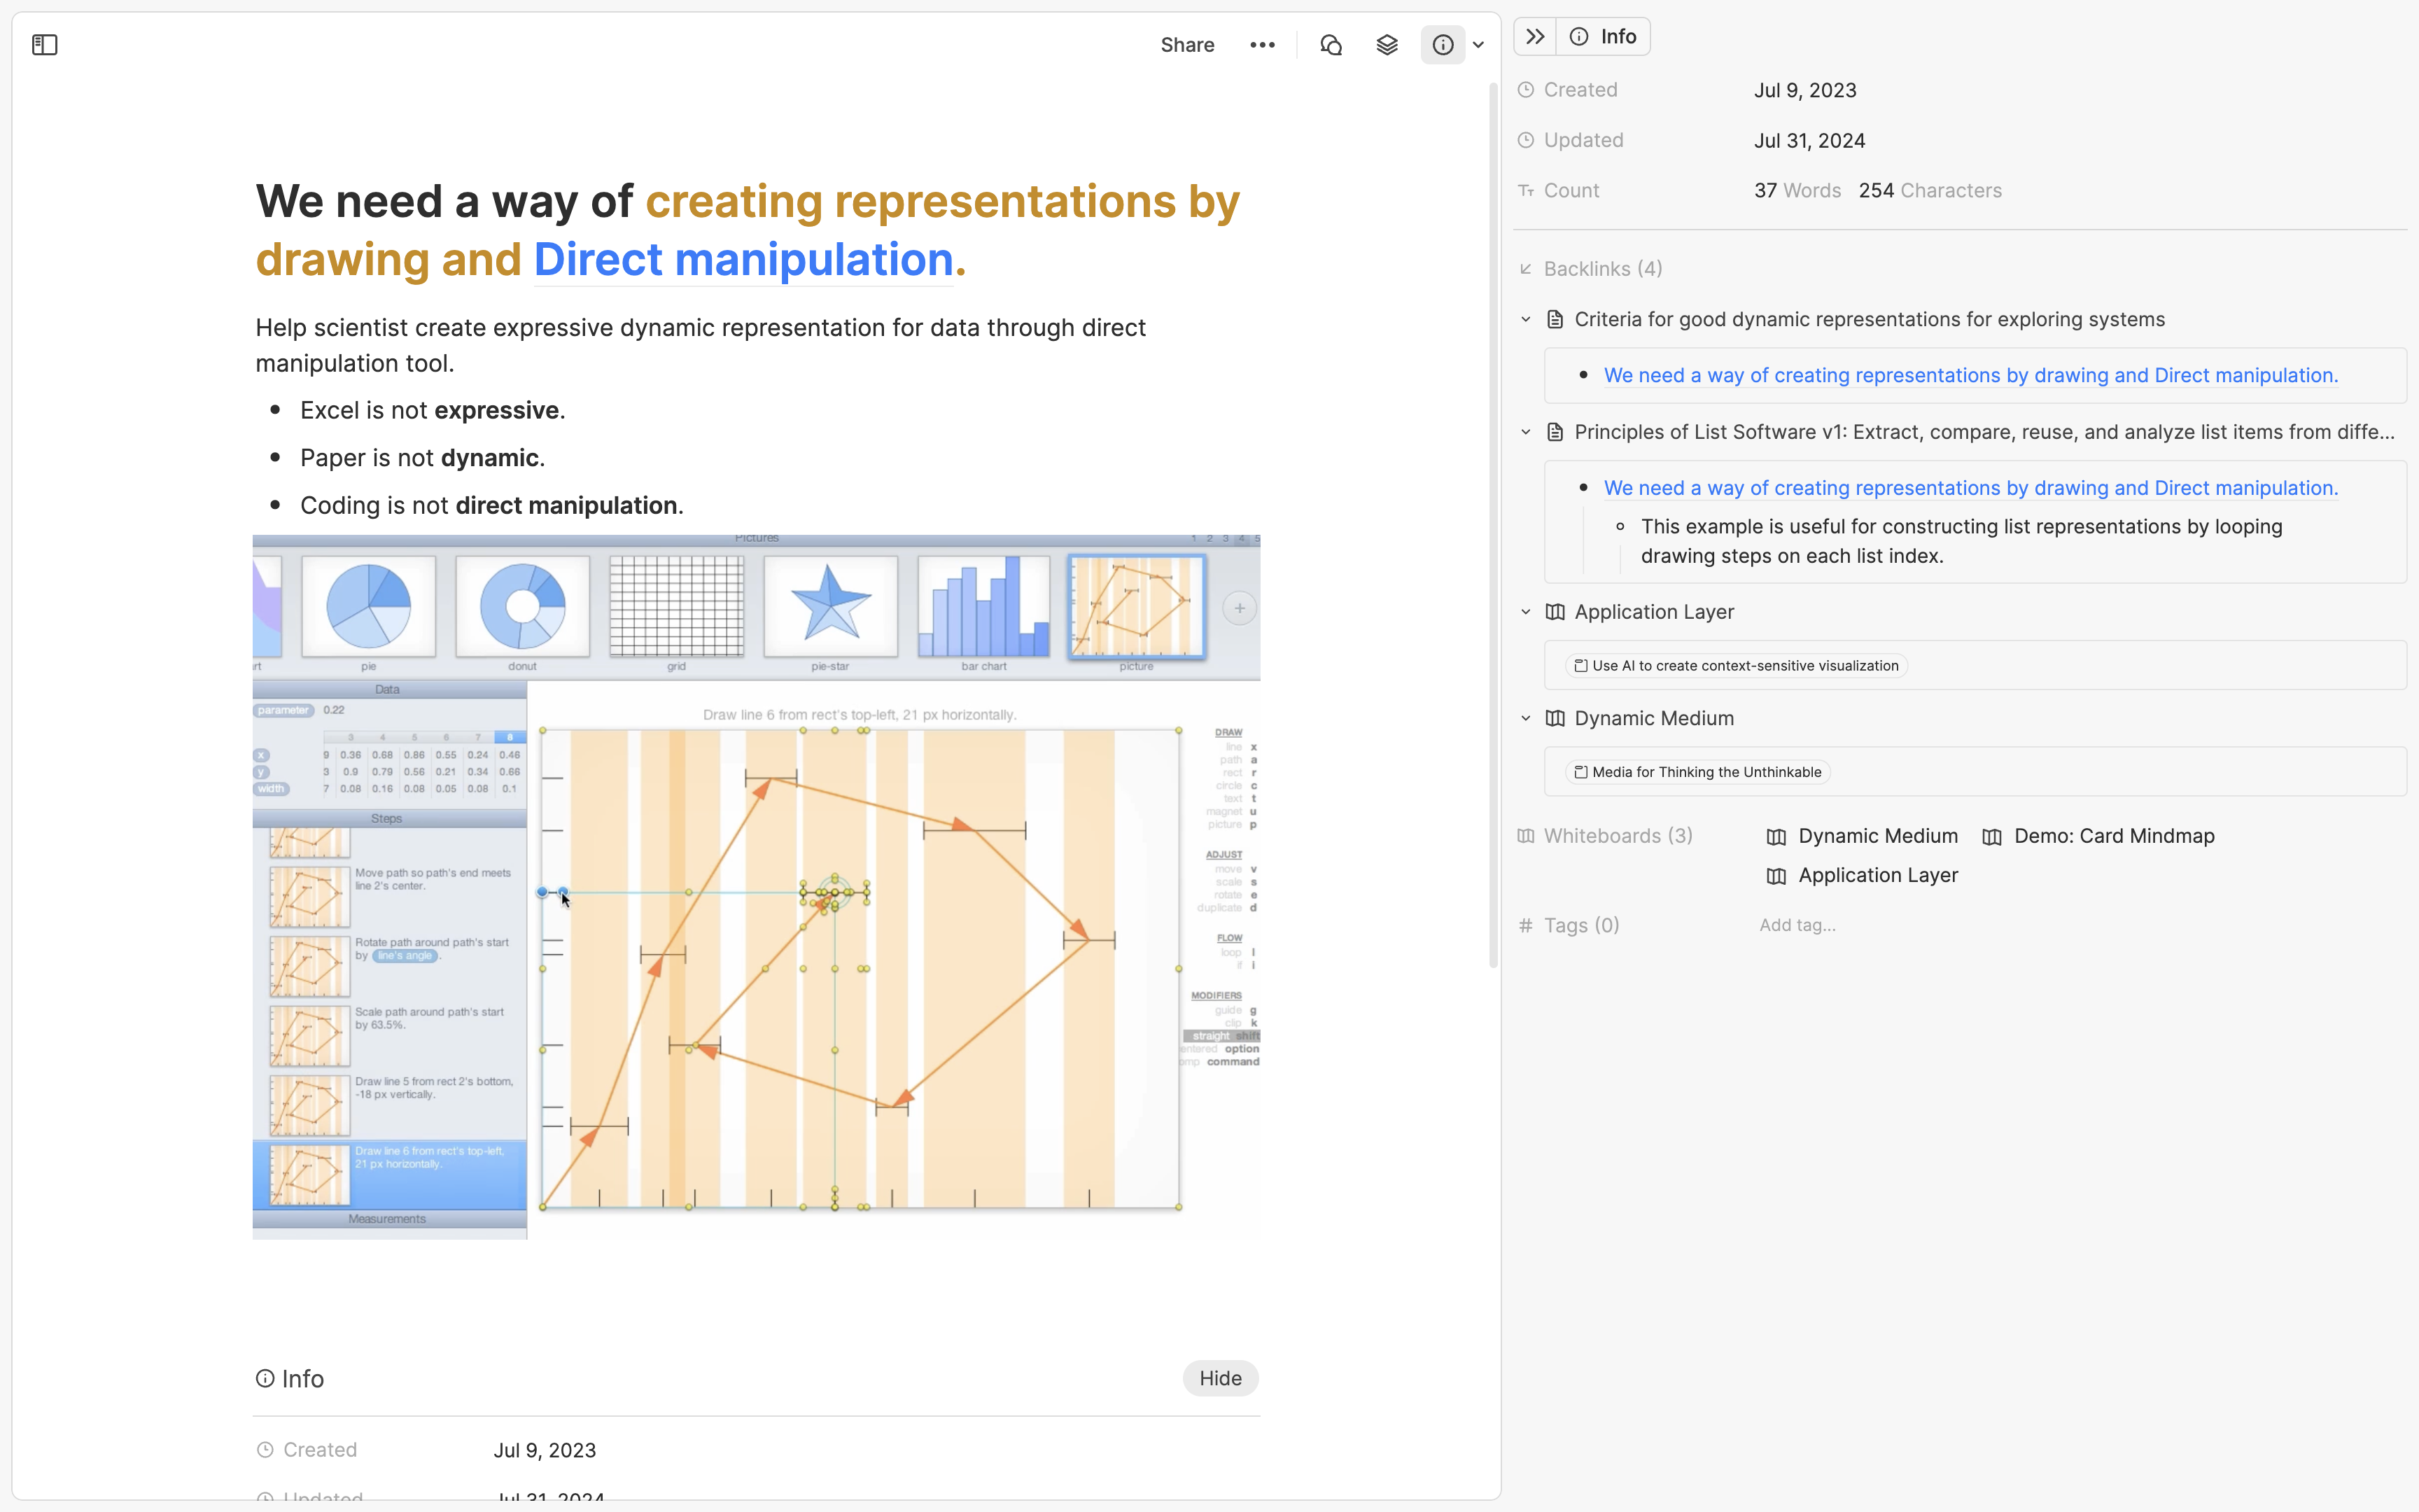Open card Media for Thinking the Unthinkable
The image size is (2419, 1512).
1697,772
